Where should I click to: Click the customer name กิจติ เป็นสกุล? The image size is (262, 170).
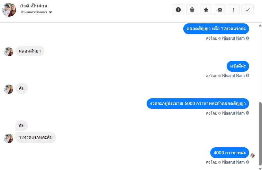point(33,6)
